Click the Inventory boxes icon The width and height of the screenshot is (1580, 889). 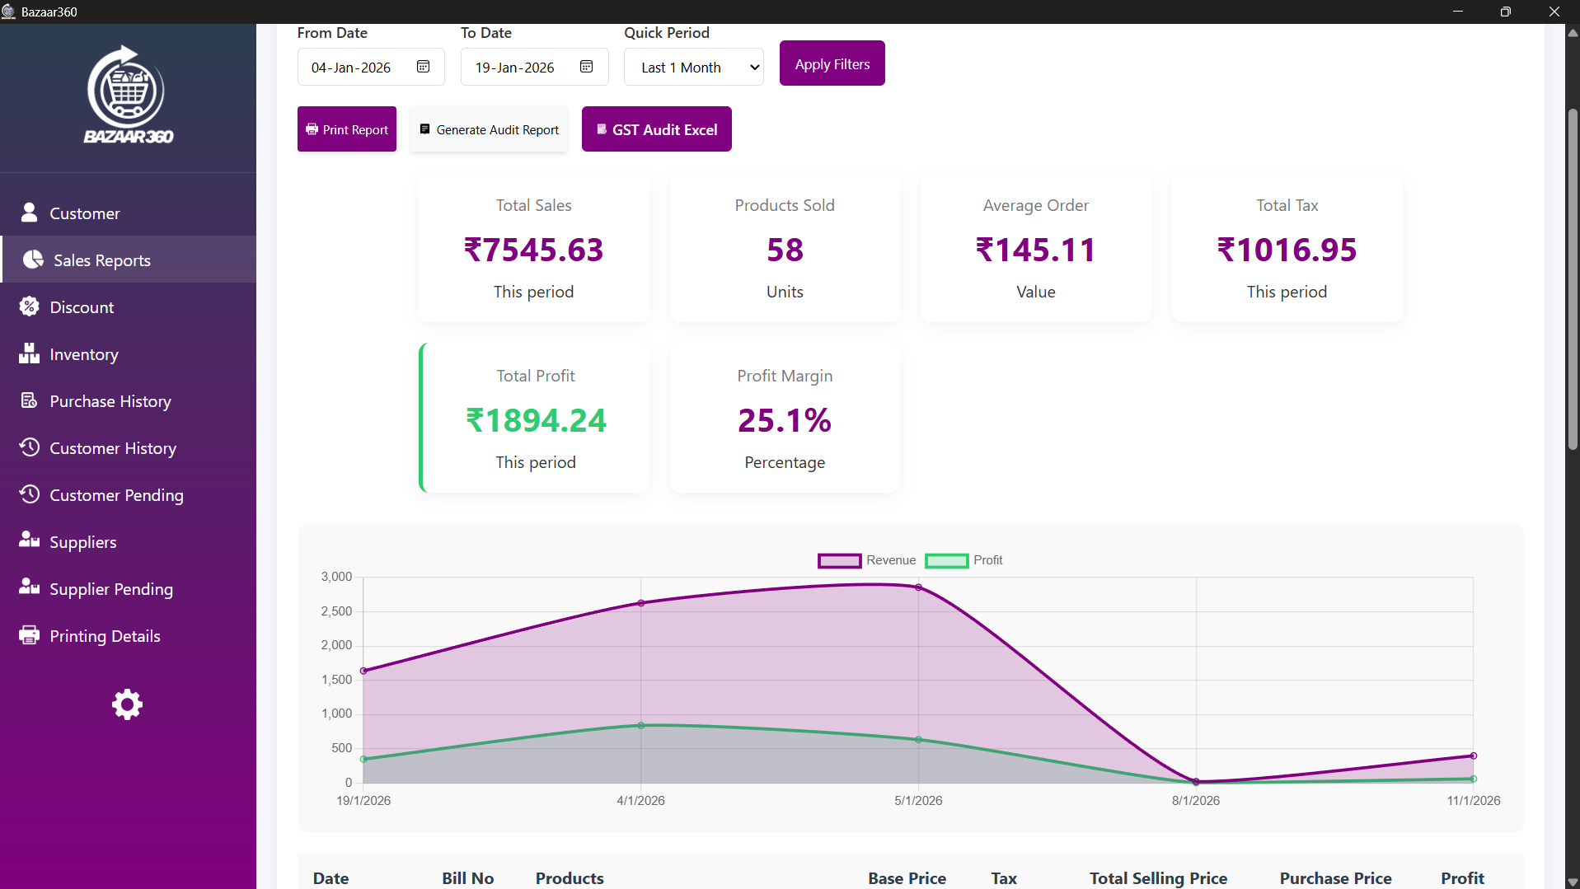click(29, 353)
